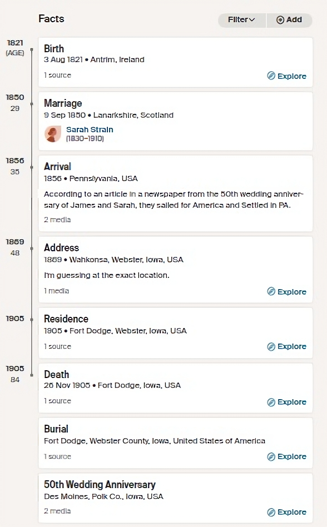Click Explore icon on 50th Wedding Anniversary
The width and height of the screenshot is (327, 527).
click(x=271, y=512)
